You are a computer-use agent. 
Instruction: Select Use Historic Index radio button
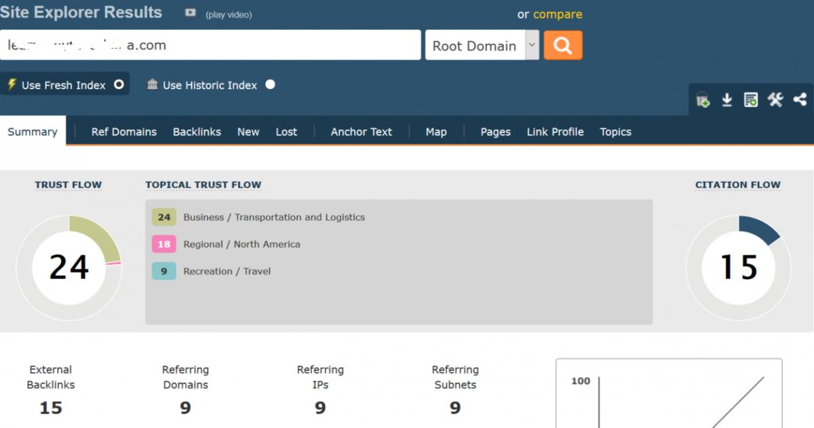[270, 85]
